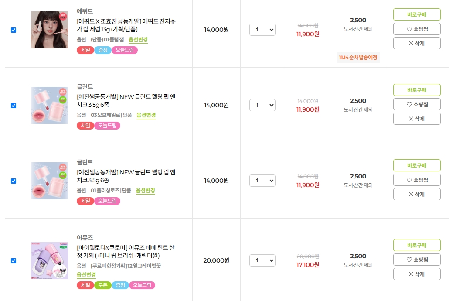Open the 어뮤즈 쿠로미 product thumbnail

click(49, 260)
